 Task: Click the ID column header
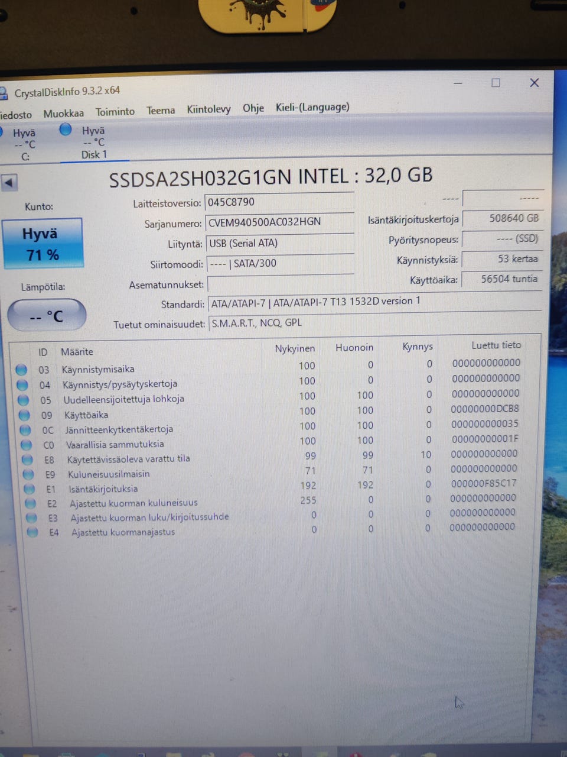click(43, 352)
